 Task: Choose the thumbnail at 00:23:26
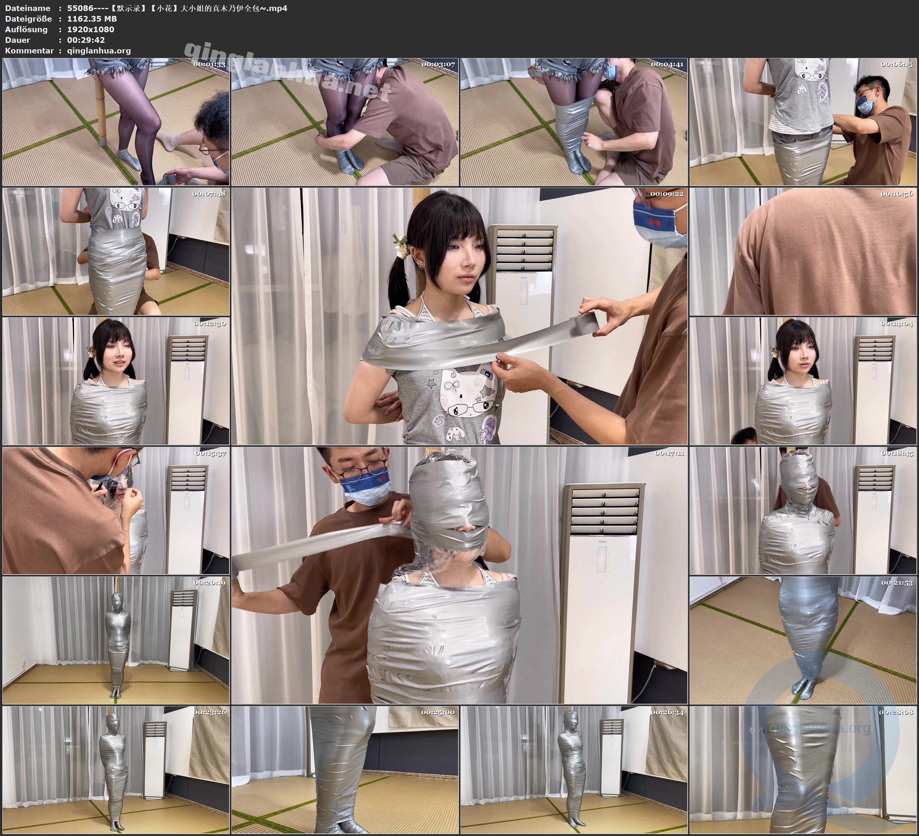pyautogui.click(x=116, y=770)
